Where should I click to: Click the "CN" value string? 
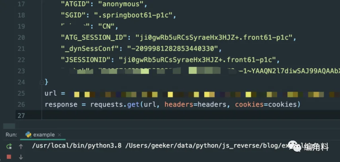click(x=106, y=26)
